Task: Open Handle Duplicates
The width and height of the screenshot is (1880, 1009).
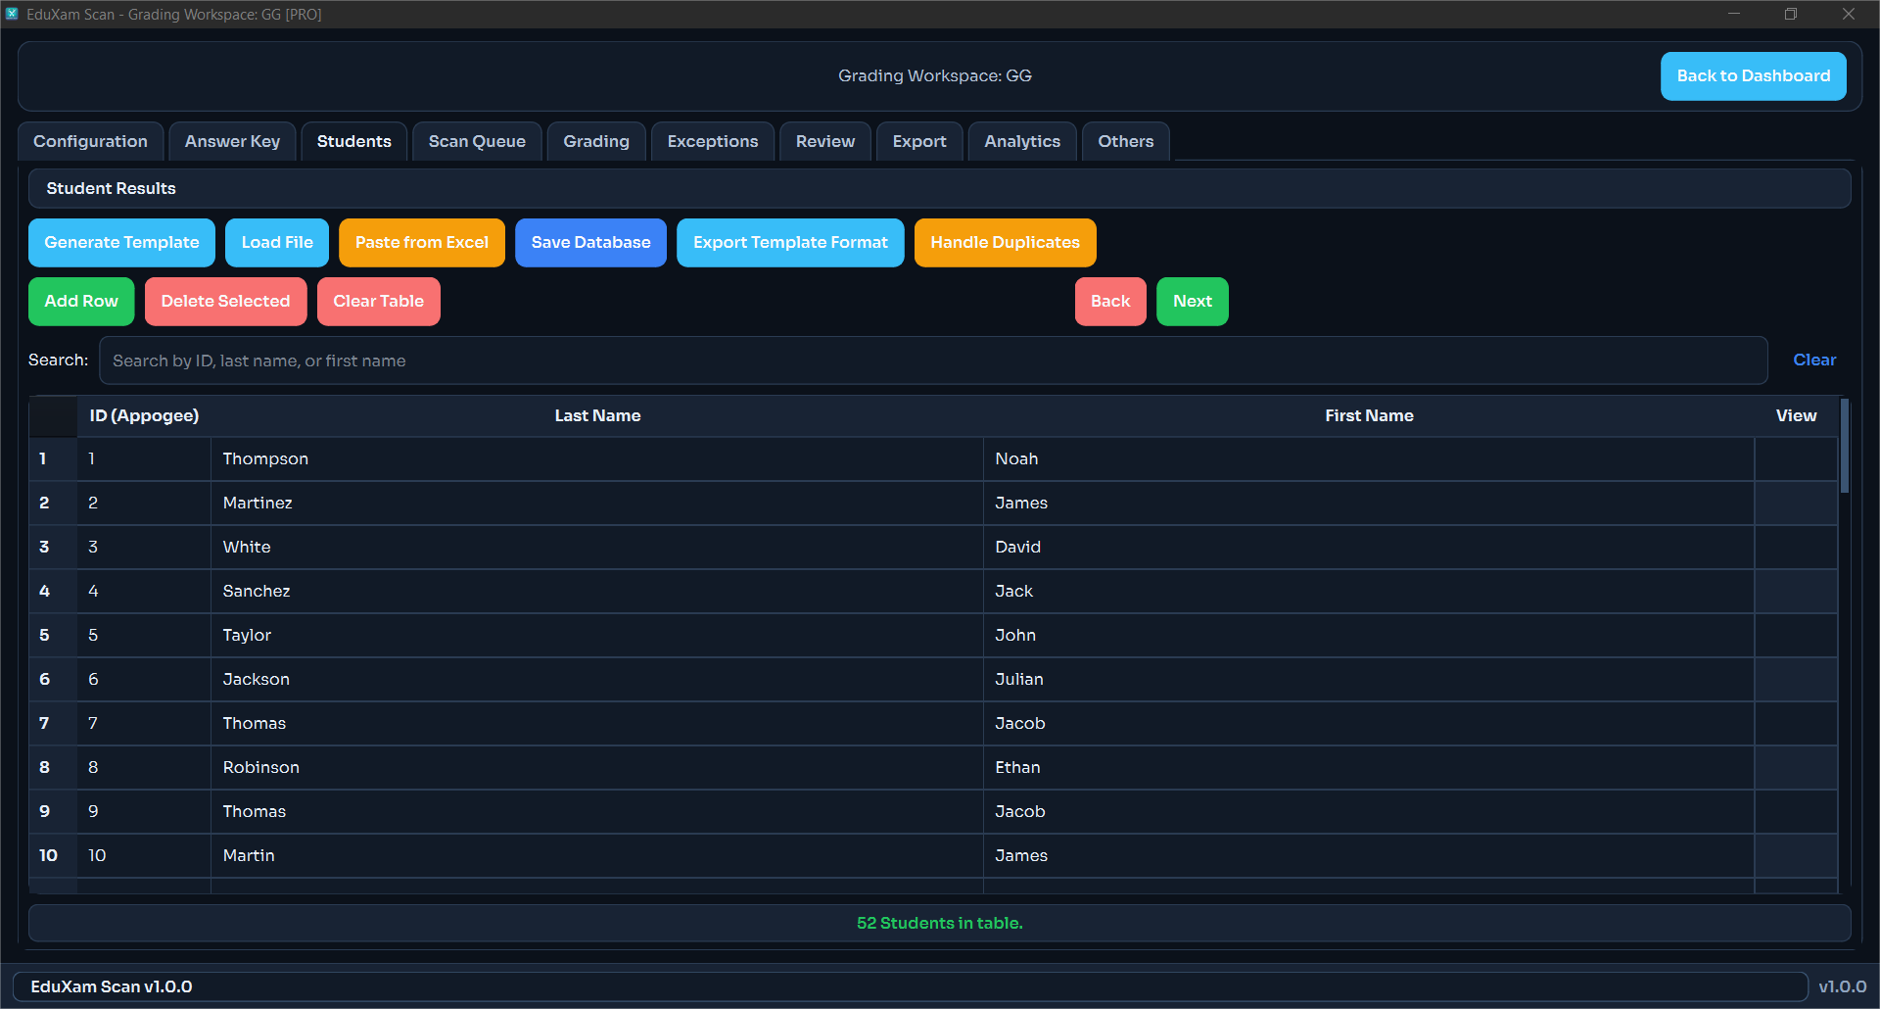Action: point(1005,243)
